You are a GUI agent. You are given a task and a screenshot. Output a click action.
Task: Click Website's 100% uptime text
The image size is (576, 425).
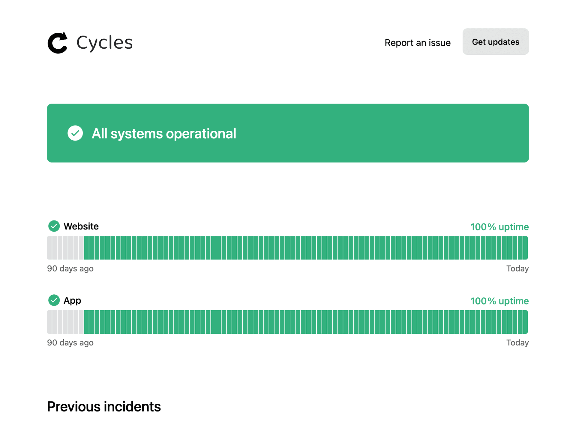pyautogui.click(x=499, y=227)
